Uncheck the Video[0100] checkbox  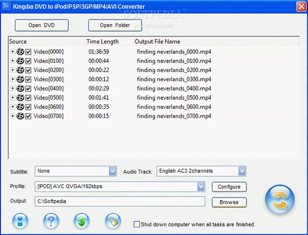[28, 61]
